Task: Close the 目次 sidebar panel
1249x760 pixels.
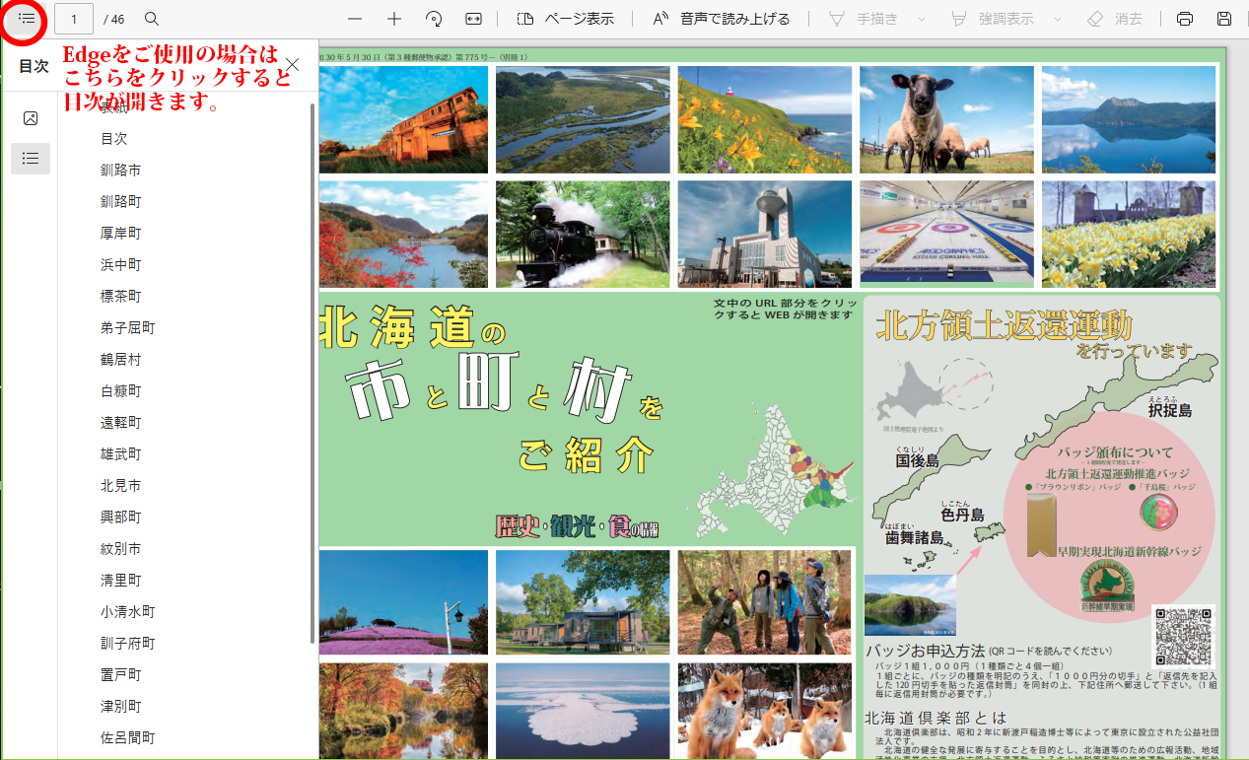Action: click(x=293, y=65)
